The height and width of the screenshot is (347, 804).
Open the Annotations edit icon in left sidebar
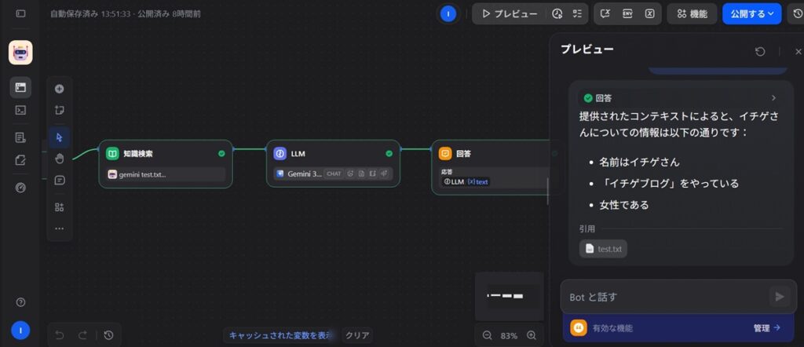click(20, 160)
